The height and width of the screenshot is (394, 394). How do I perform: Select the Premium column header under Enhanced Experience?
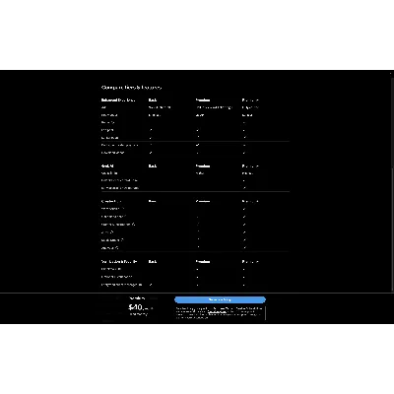point(203,100)
